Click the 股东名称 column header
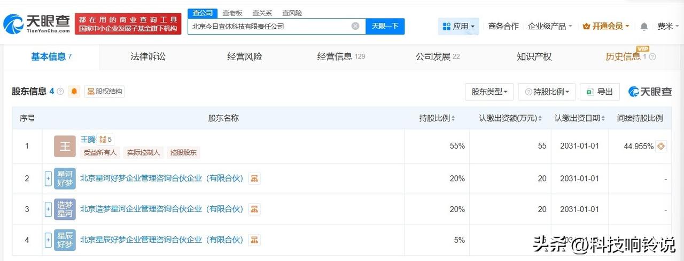This screenshot has height=261, width=684. coord(223,118)
